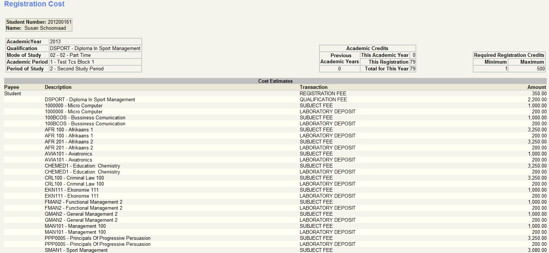Click the Previous Academic Years value 0

339,69
